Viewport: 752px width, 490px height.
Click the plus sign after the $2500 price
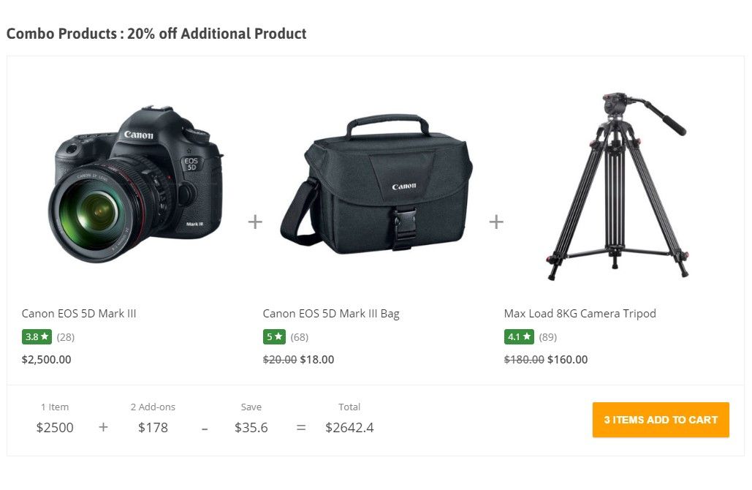103,428
